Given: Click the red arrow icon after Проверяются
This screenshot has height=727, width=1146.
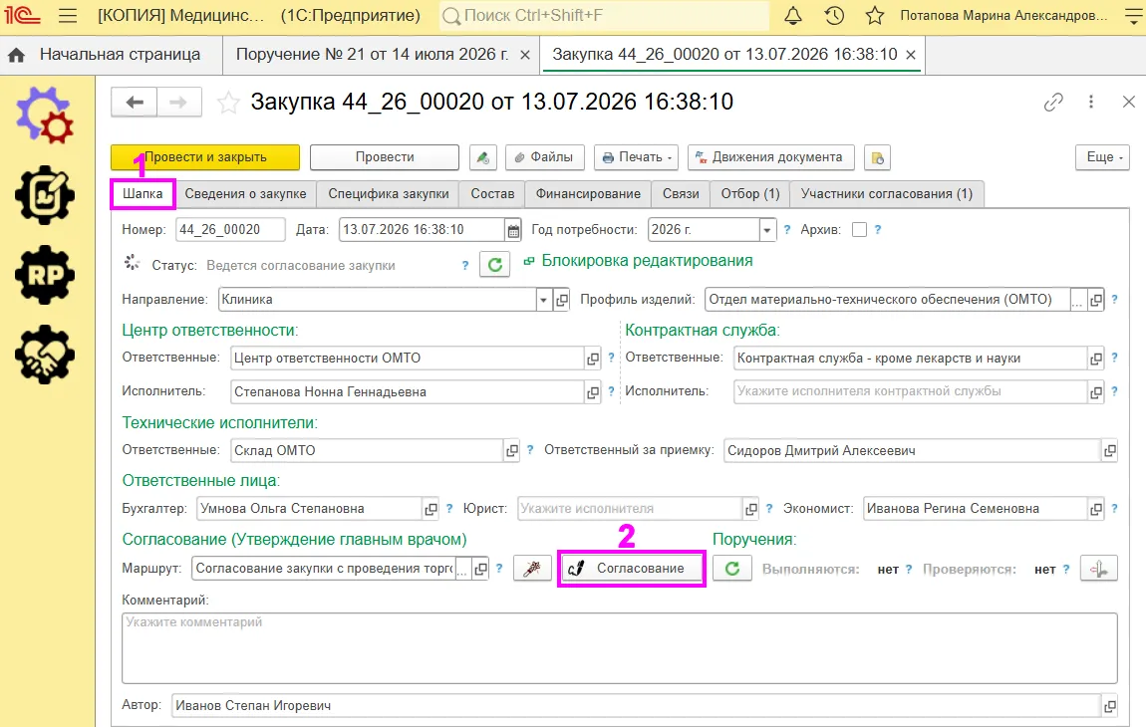Looking at the screenshot, I should click(x=1098, y=569).
